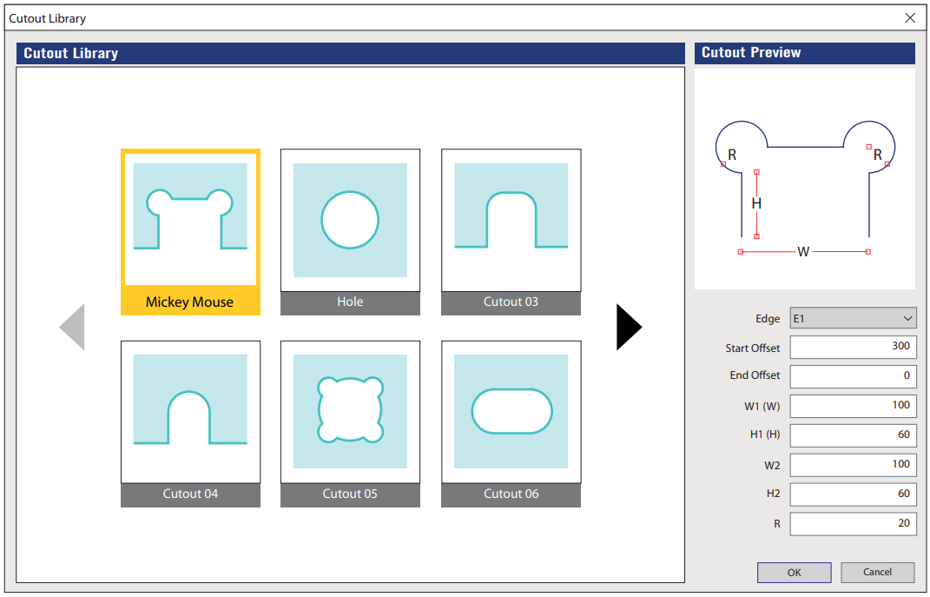The image size is (930, 597).
Task: Click the W dimension marker in preview
Action: (804, 252)
